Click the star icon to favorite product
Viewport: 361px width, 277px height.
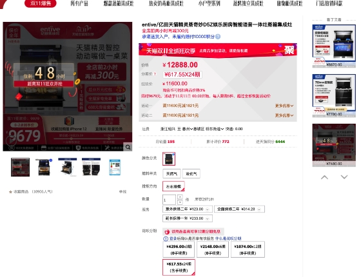click(x=10, y=192)
